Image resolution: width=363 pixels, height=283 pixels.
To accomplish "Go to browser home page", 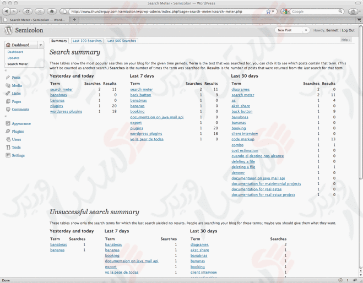I will pyautogui.click(x=52, y=11).
